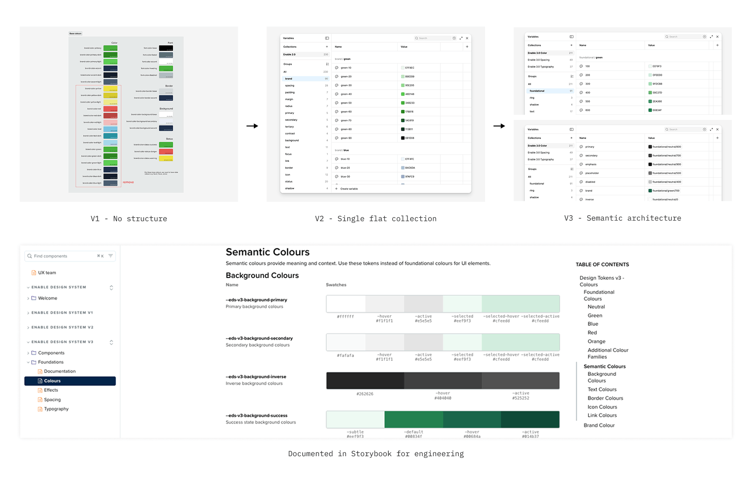Click the grouping layout icon beside Groups label
Viewport: 752px width, 491px height.
tap(328, 64)
